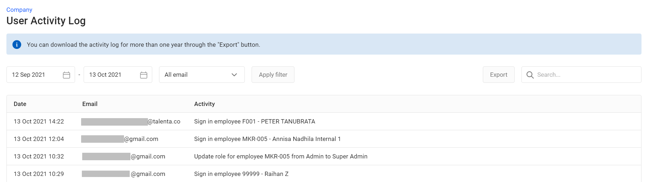
Task: Click the @talenta.co email cell
Action: coord(131,122)
